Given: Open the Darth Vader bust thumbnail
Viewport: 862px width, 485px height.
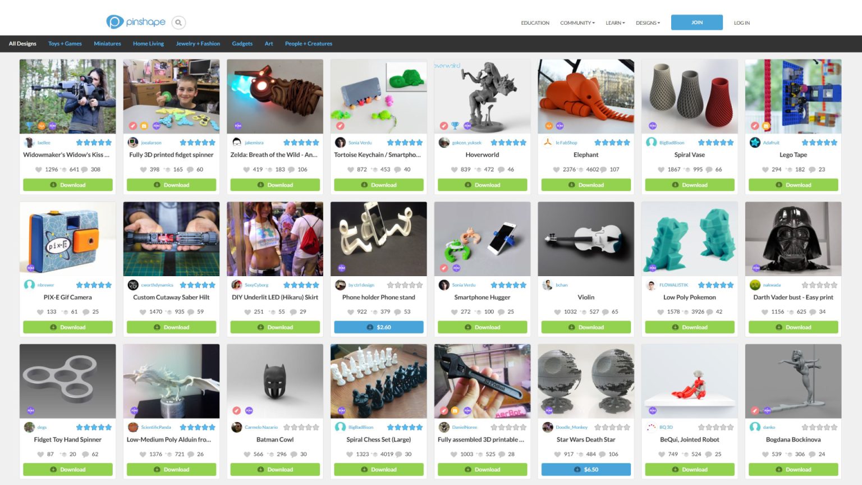Looking at the screenshot, I should [x=793, y=239].
